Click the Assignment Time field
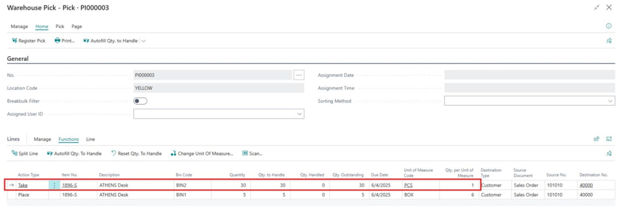The image size is (619, 206). pyautogui.click(x=529, y=88)
